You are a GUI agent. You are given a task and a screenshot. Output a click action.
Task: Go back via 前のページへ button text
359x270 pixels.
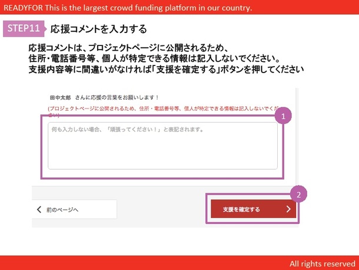62,209
